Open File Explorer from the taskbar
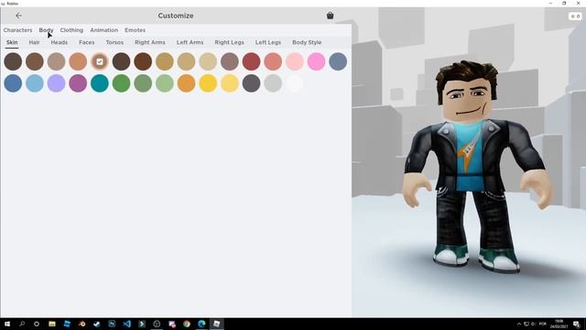Image resolution: width=586 pixels, height=330 pixels. 52,324
